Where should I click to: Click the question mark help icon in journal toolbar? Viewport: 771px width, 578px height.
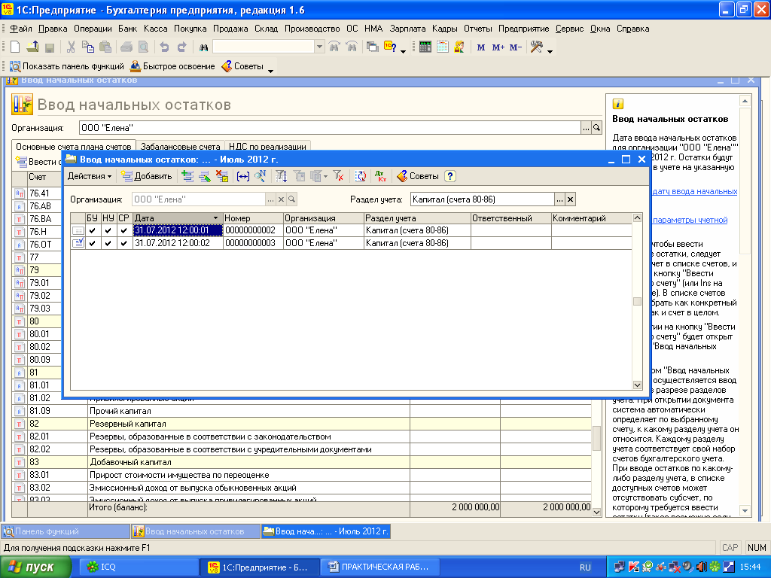(x=450, y=176)
